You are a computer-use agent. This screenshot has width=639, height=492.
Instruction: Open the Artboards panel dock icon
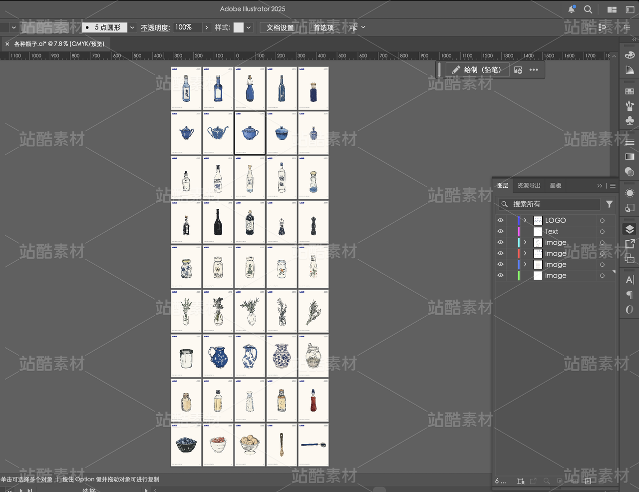coord(630,258)
